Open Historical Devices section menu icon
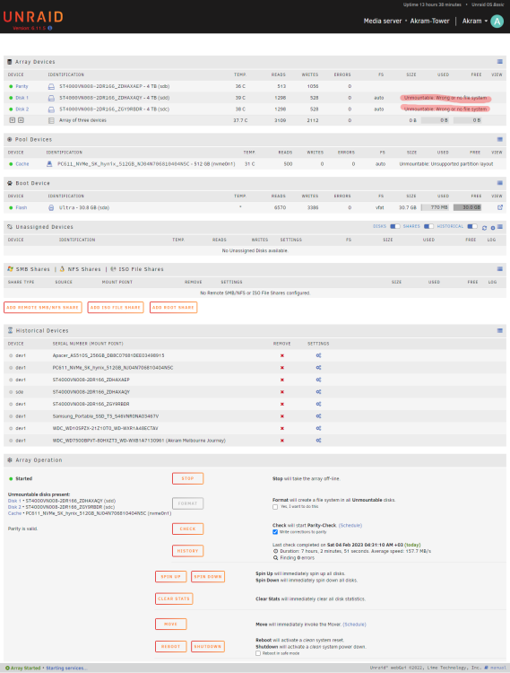 (500, 330)
